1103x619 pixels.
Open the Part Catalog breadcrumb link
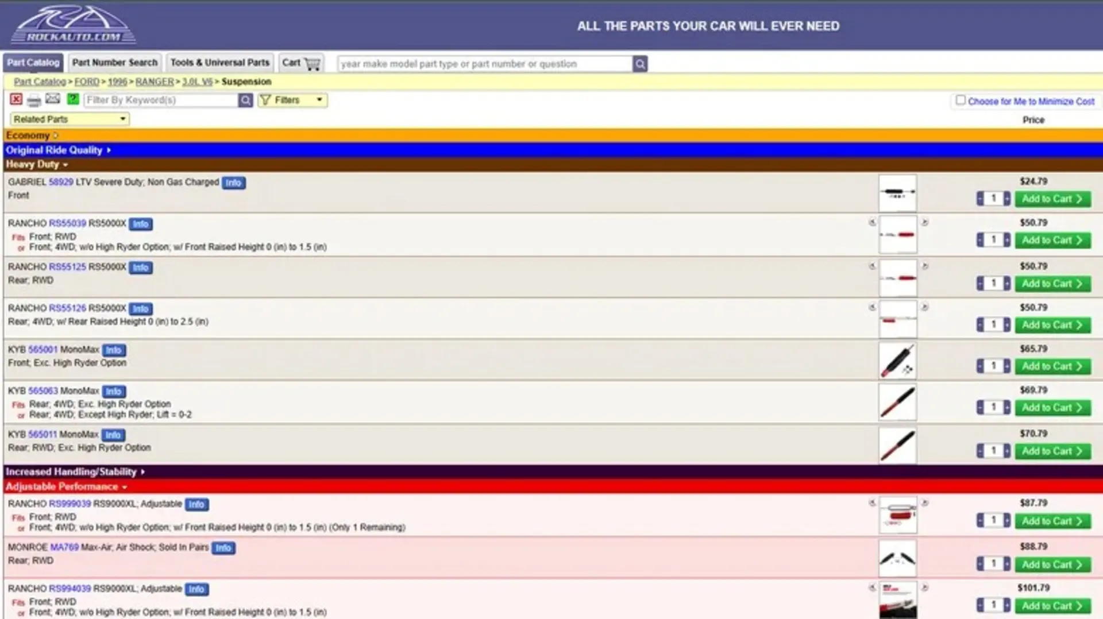click(40, 82)
